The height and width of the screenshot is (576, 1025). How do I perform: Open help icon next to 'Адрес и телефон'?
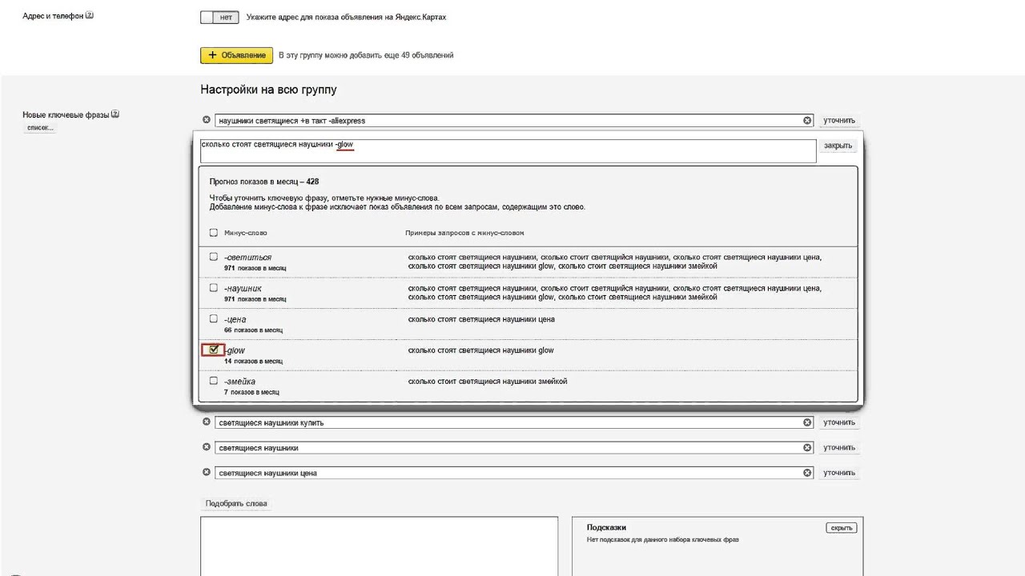click(x=90, y=15)
